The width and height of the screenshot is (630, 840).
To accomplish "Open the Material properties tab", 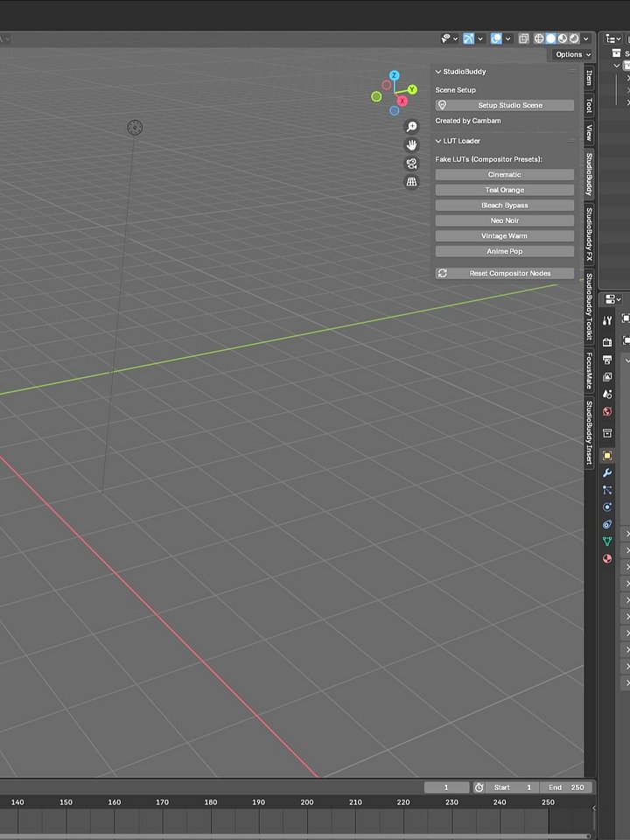I will click(x=607, y=558).
